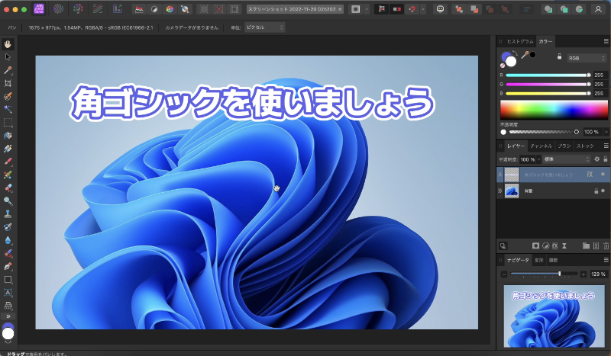Viewport: 611px width, 356px height.
Task: Click the navigator zoom out minus button
Action: (x=504, y=274)
